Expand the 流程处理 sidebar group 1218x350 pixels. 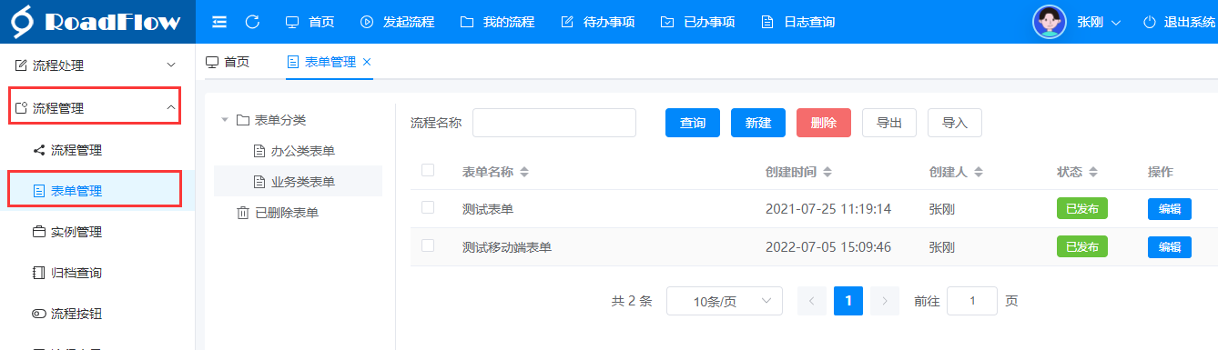pyautogui.click(x=97, y=65)
